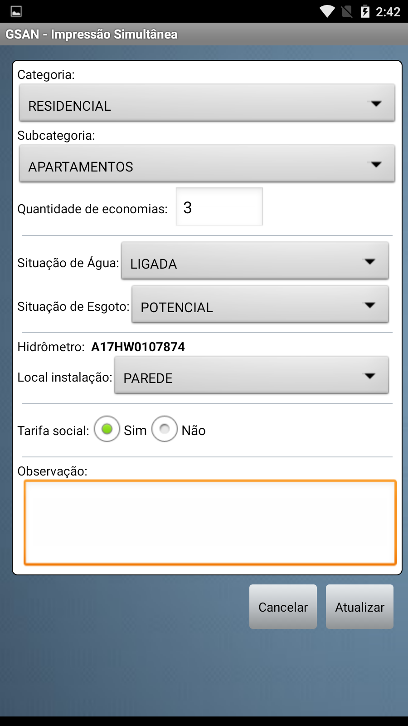
Task: Click the Categoria dropdown arrow
Action: click(x=376, y=104)
